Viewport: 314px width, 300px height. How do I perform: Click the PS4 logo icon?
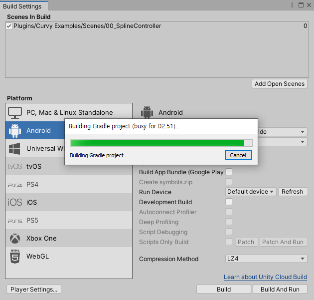15,185
